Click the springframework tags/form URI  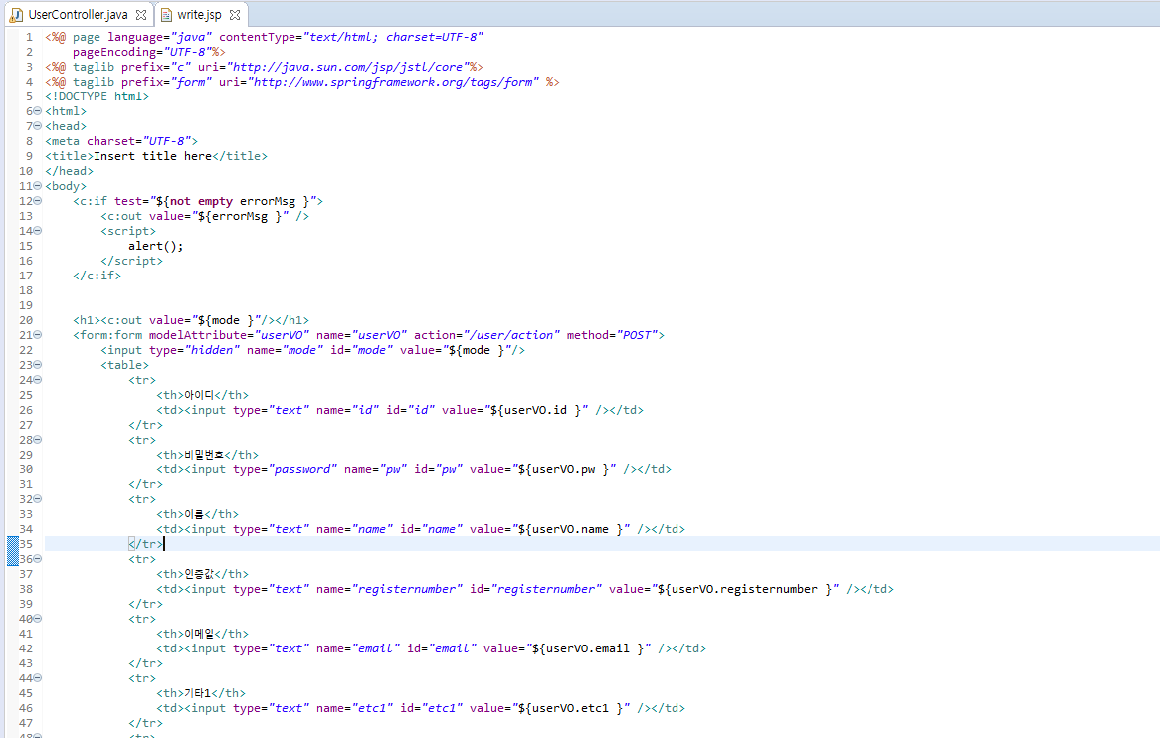point(394,82)
